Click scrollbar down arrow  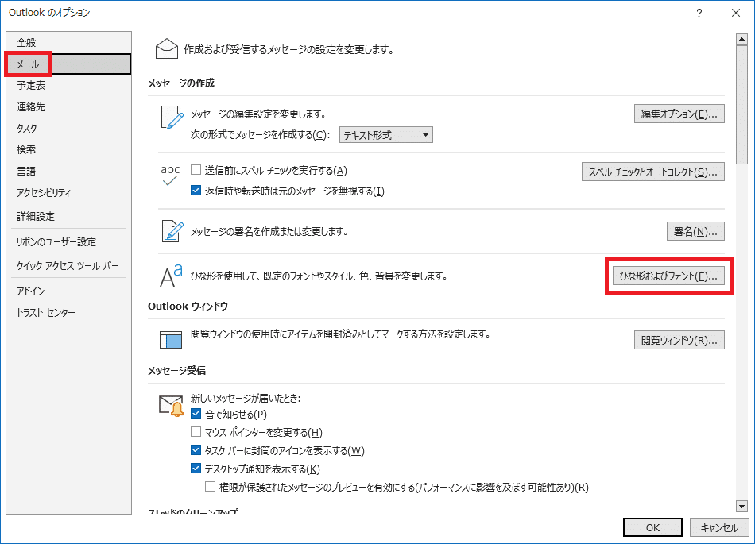pos(741,506)
